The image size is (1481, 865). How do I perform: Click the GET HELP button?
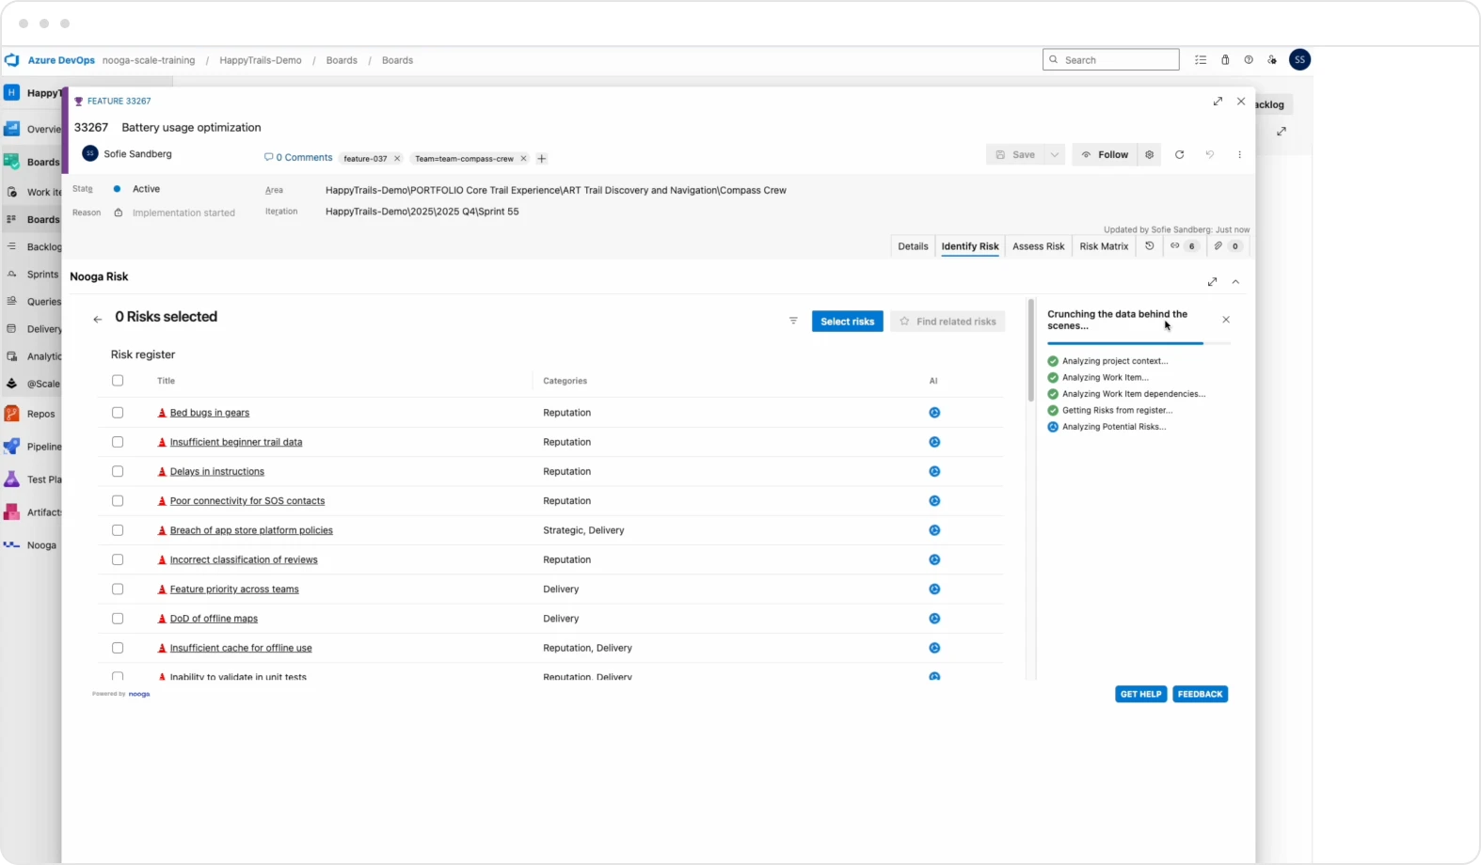[1141, 694]
